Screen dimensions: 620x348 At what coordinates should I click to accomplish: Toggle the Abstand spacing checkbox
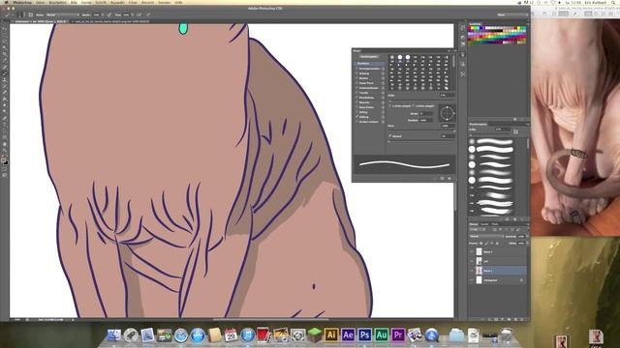click(x=389, y=135)
